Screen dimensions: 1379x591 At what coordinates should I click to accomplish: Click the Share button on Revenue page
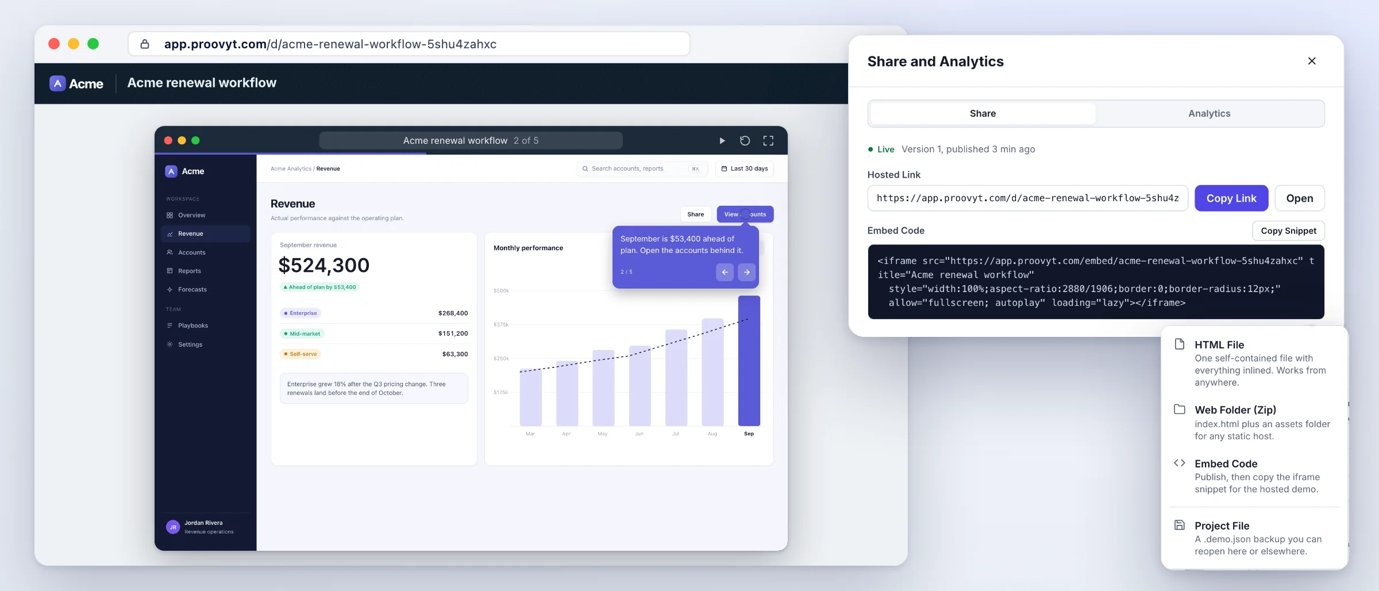pyautogui.click(x=695, y=214)
